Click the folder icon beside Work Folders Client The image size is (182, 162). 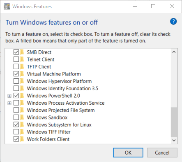click(x=22, y=139)
